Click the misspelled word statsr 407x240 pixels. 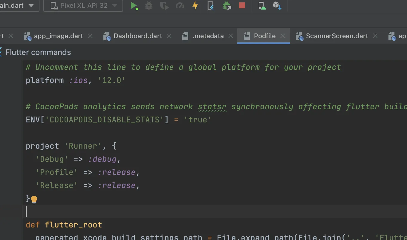click(x=212, y=107)
